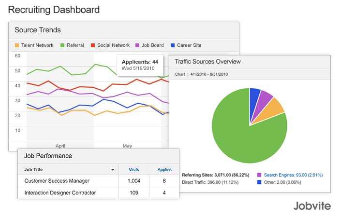Click the blue pie slice
340x218 pixels.
pyautogui.click(x=254, y=102)
